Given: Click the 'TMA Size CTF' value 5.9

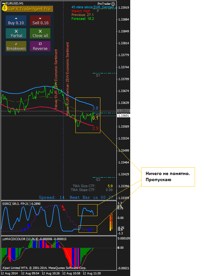Looking at the screenshot, I should [110, 186].
